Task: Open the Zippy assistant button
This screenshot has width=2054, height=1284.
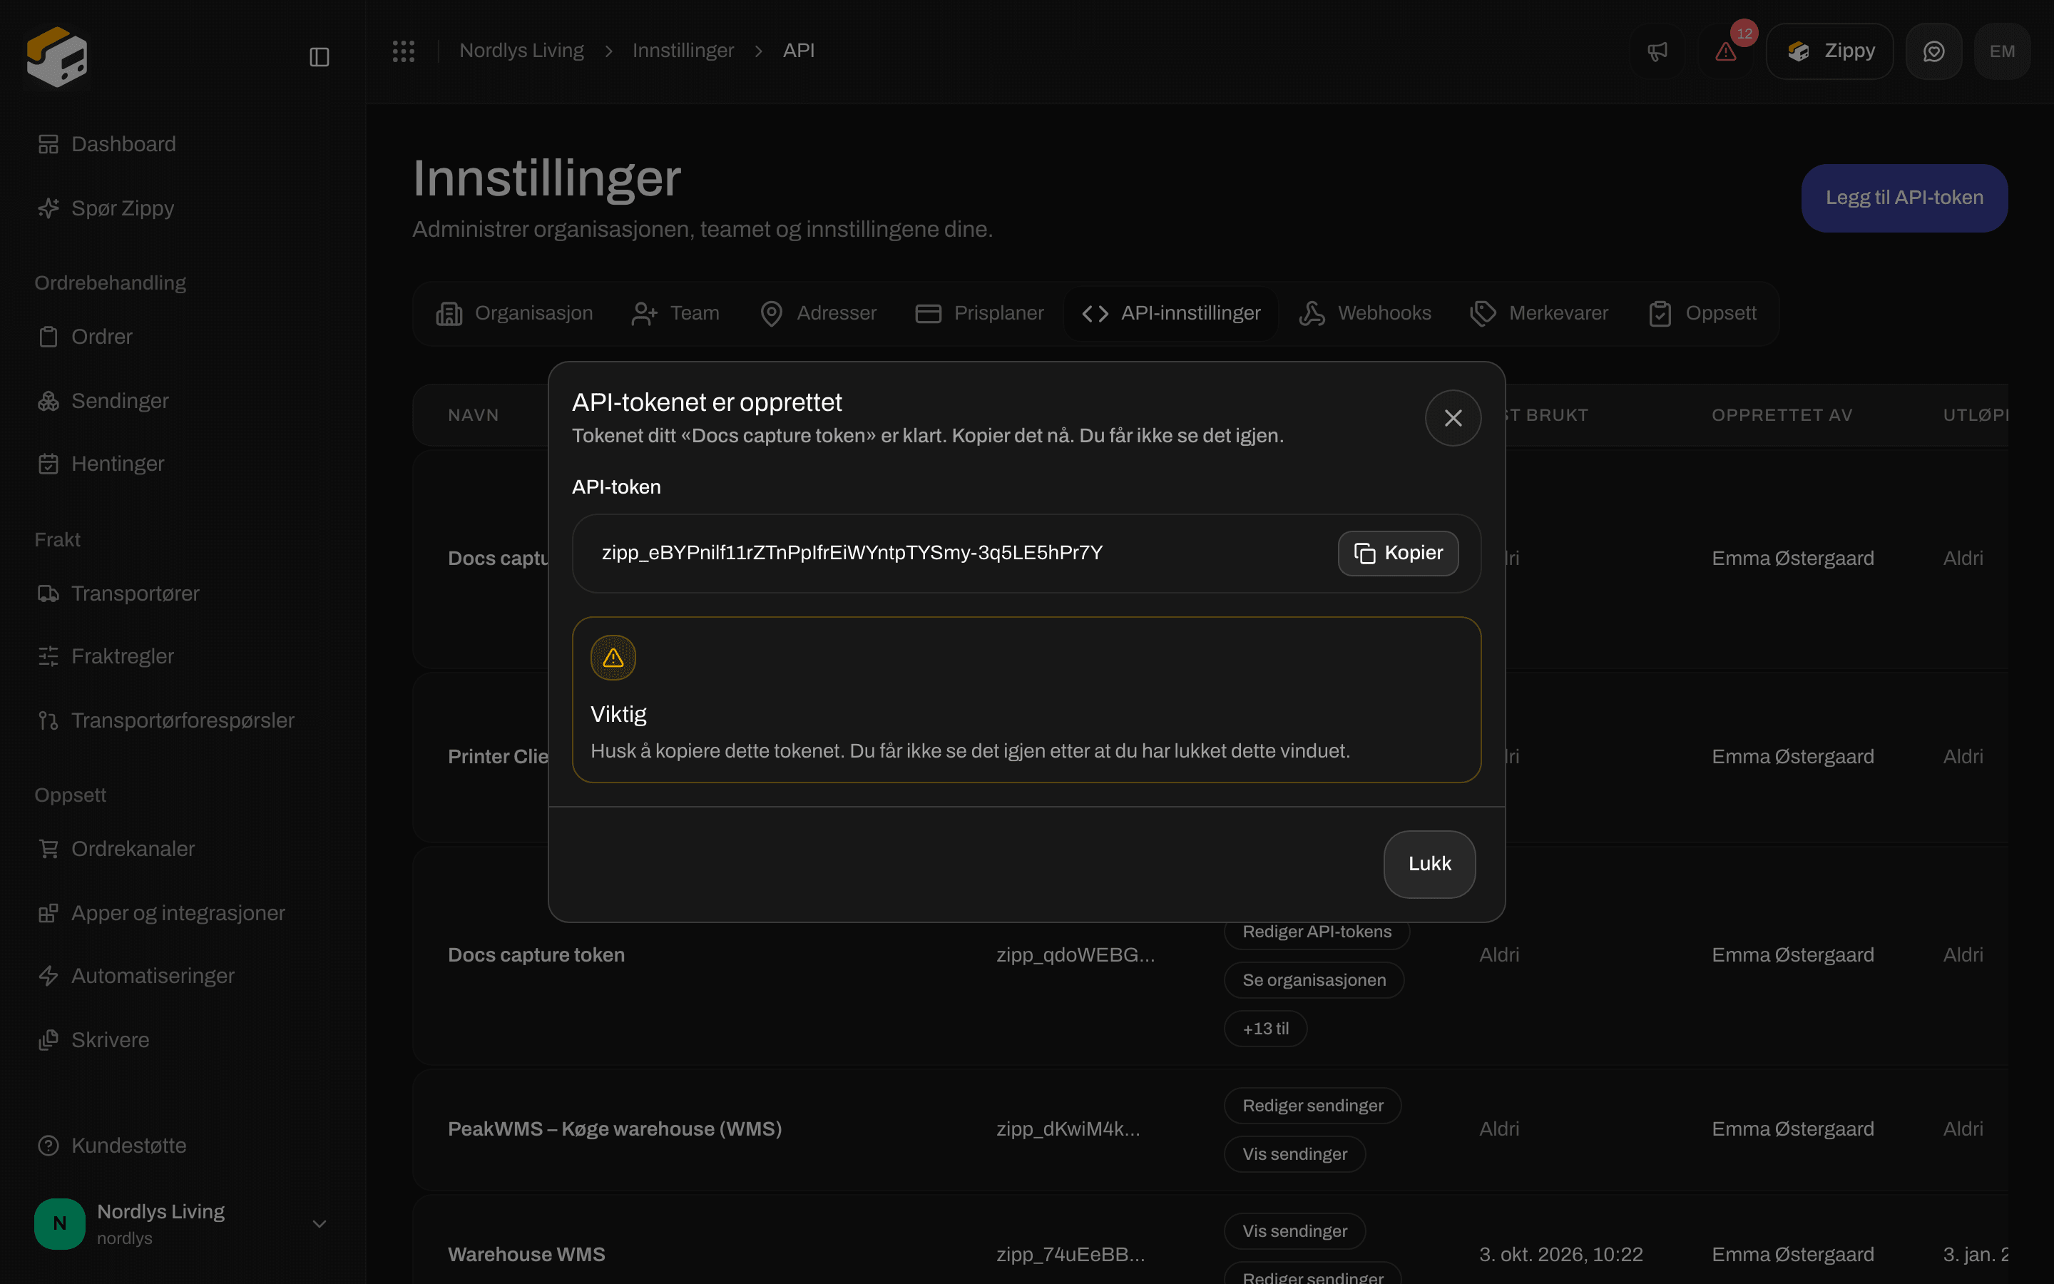Action: (1829, 51)
